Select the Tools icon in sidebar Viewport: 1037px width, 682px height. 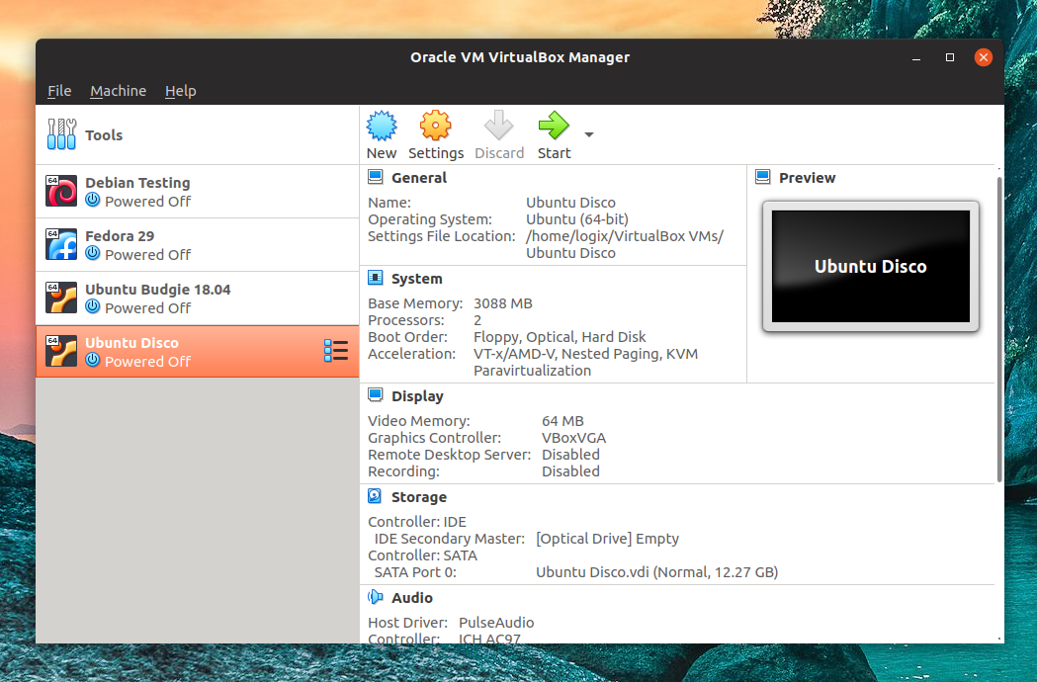pos(61,134)
